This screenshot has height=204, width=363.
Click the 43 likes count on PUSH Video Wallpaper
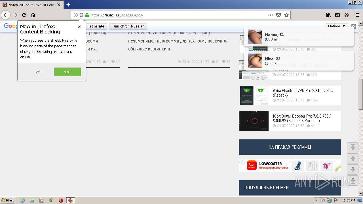pos(226,62)
